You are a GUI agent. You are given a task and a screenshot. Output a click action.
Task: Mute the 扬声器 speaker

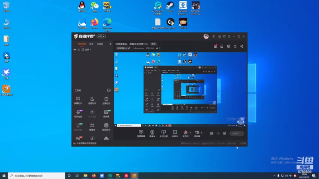197,134
